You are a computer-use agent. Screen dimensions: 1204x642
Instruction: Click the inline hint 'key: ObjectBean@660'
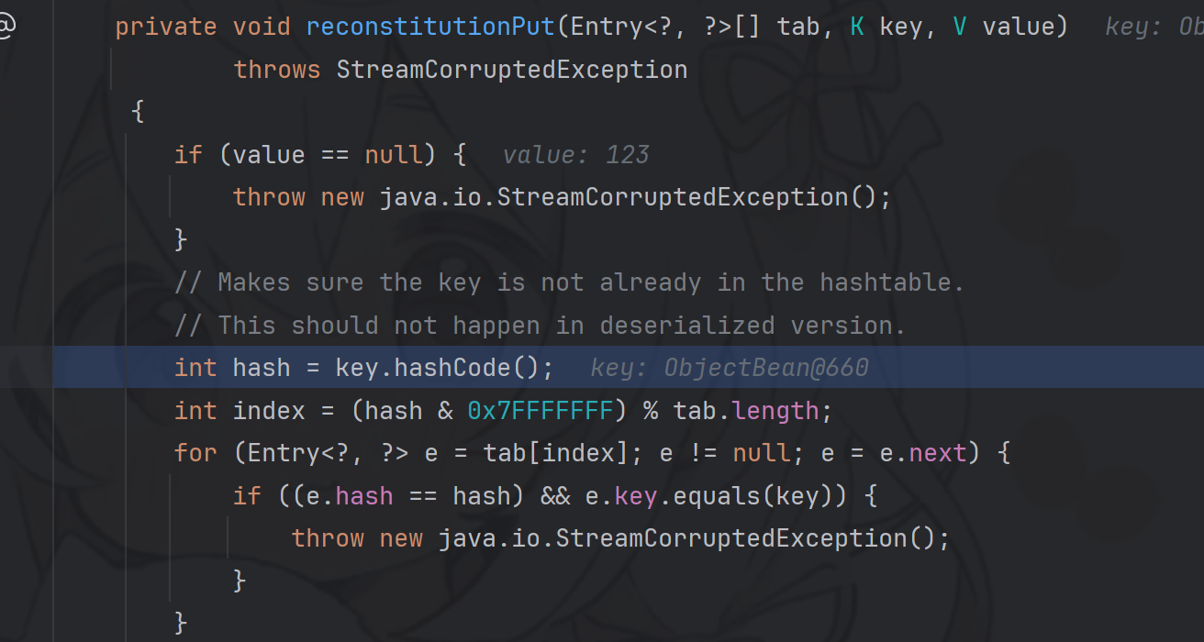click(x=729, y=369)
